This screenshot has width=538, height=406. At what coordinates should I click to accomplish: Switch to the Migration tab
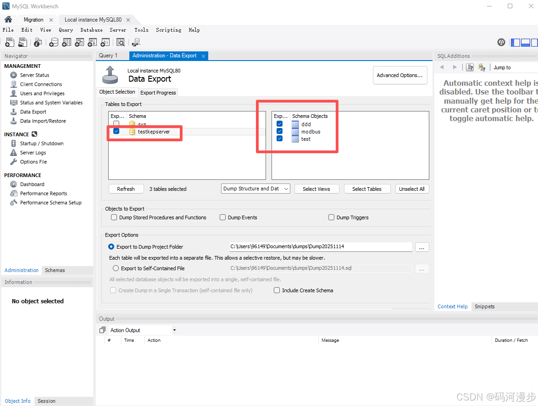(33, 20)
